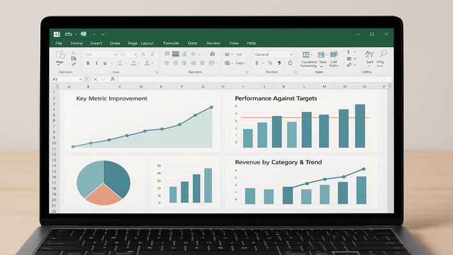Viewport: 453px width, 255px height.
Task: Open the Page Layout tab
Action: click(141, 43)
